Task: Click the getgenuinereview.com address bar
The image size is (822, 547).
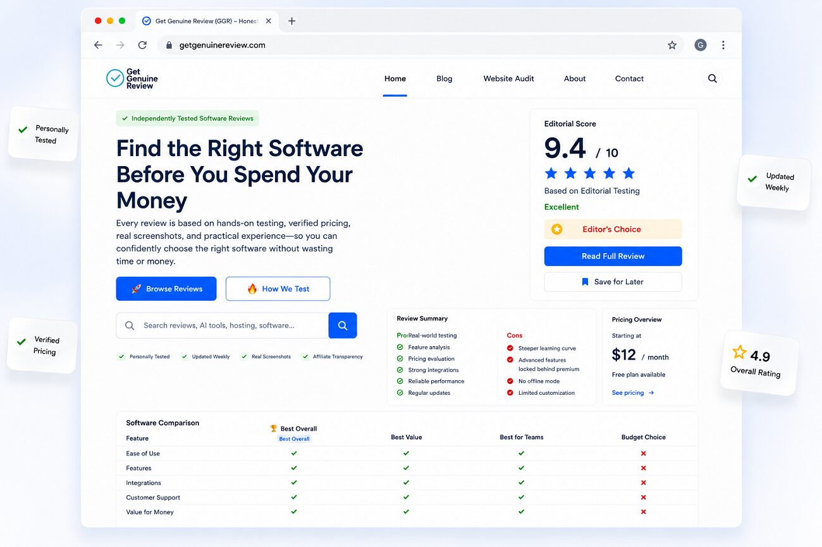Action: [x=420, y=45]
